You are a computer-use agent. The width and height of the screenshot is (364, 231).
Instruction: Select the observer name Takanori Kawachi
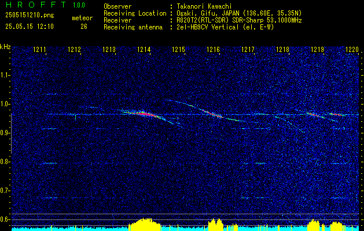click(204, 6)
